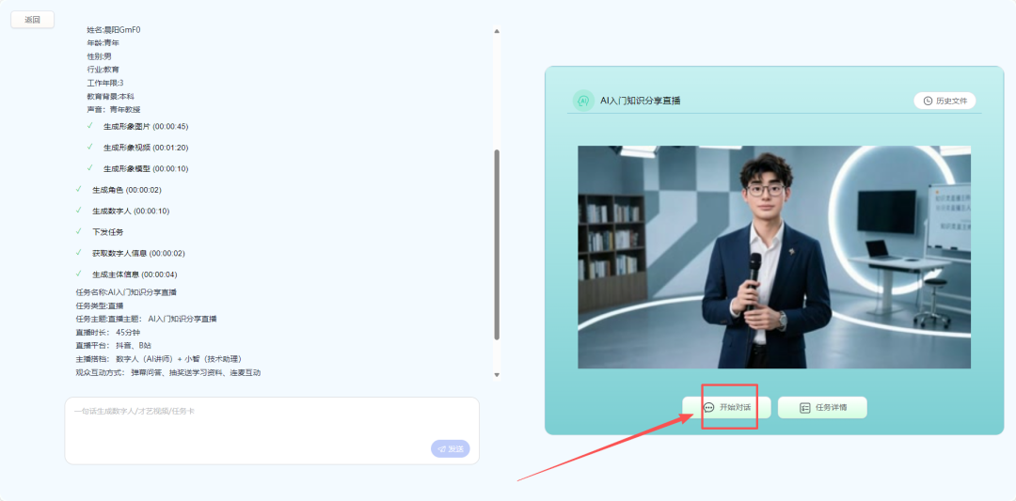Viewport: 1016px width, 501px height.
Task: Click the checkmark next to 生成角色
Action: coord(79,190)
